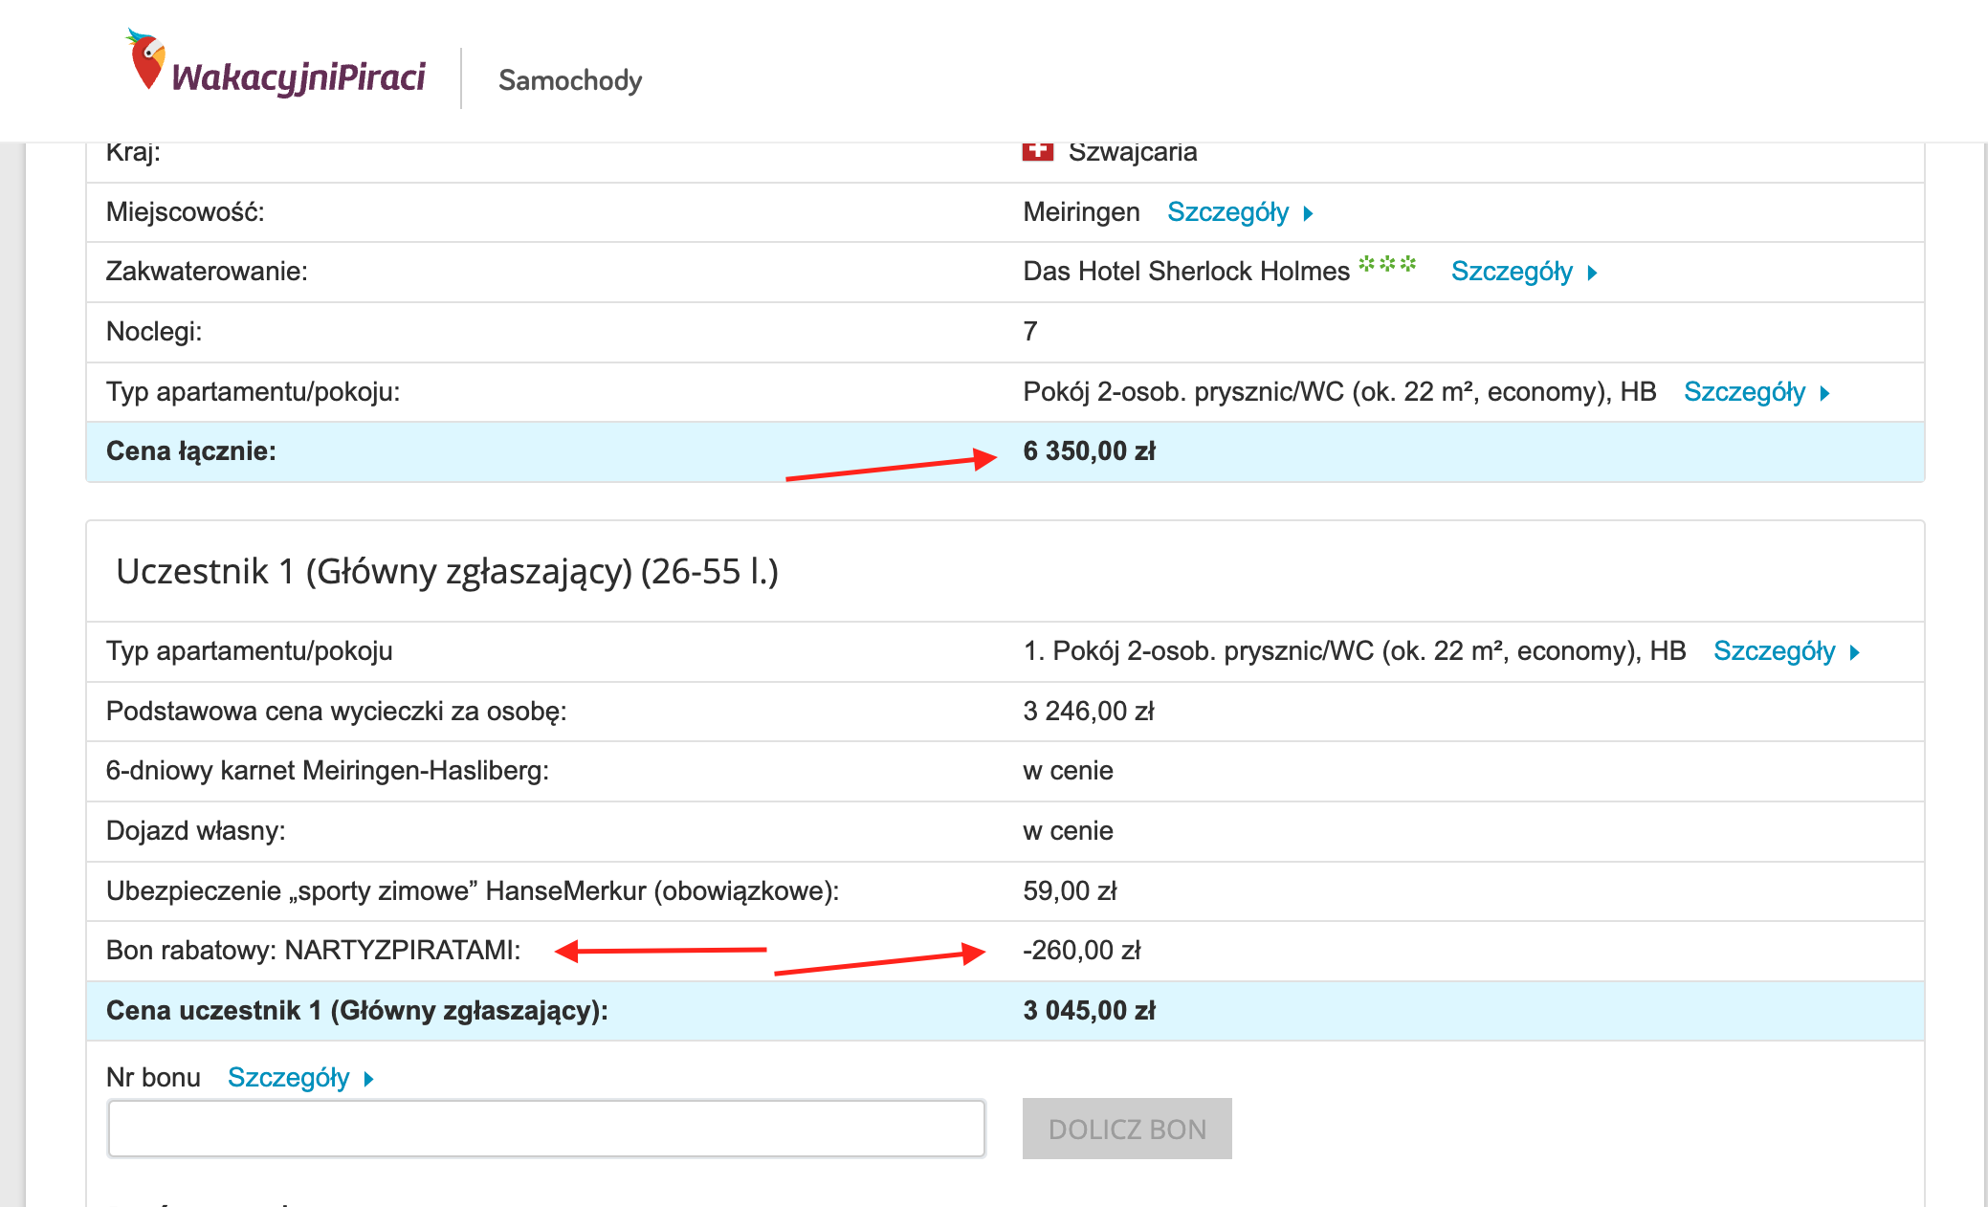Click the WakacyjniPiraci parrot logo

click(x=276, y=64)
